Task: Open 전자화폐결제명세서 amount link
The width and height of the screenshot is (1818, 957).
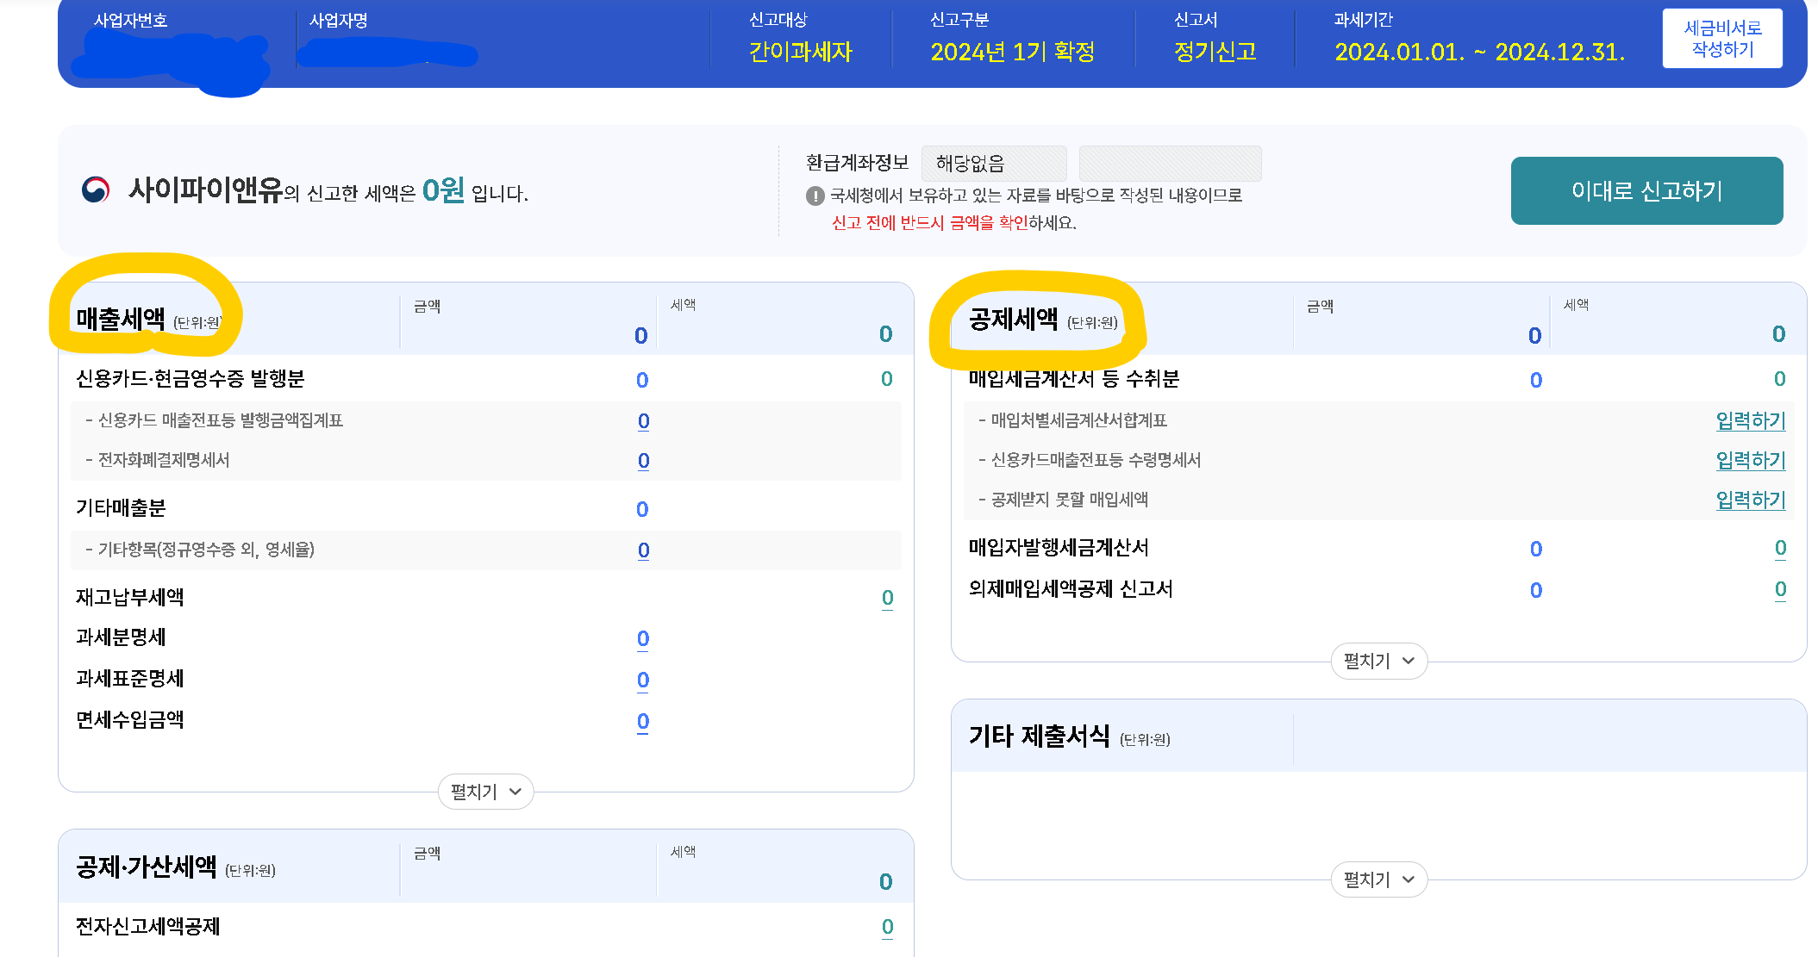Action: [x=643, y=461]
